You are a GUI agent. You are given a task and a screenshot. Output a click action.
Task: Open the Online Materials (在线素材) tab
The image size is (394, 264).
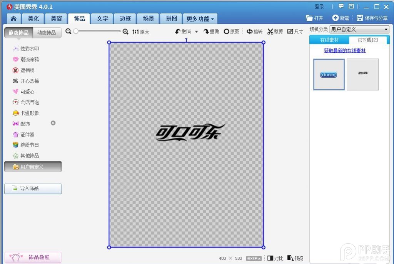pyautogui.click(x=329, y=40)
